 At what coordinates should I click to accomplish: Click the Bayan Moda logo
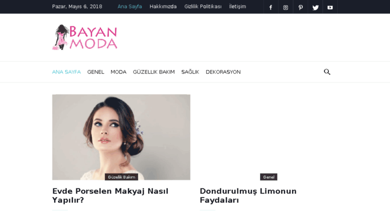point(84,37)
